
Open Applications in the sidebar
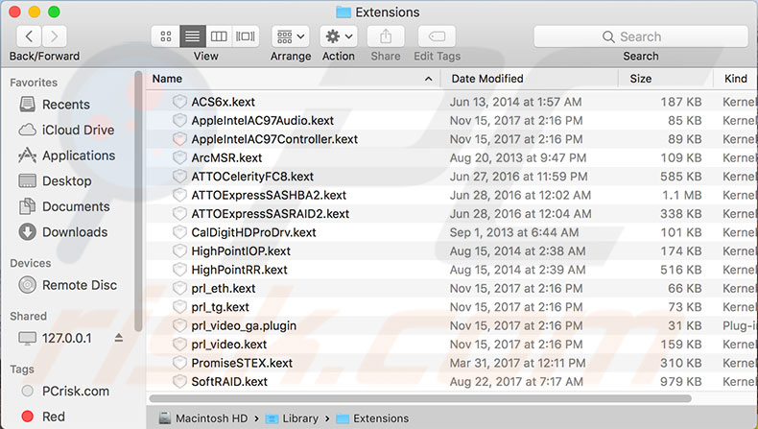pos(67,155)
